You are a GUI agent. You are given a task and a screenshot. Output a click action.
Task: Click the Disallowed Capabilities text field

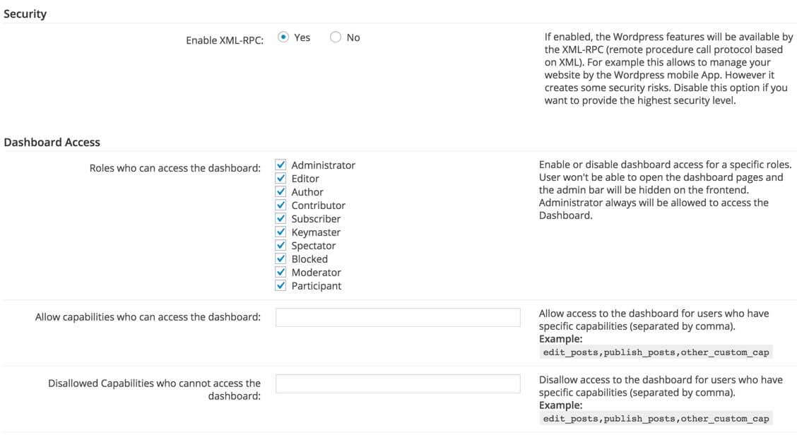click(397, 383)
